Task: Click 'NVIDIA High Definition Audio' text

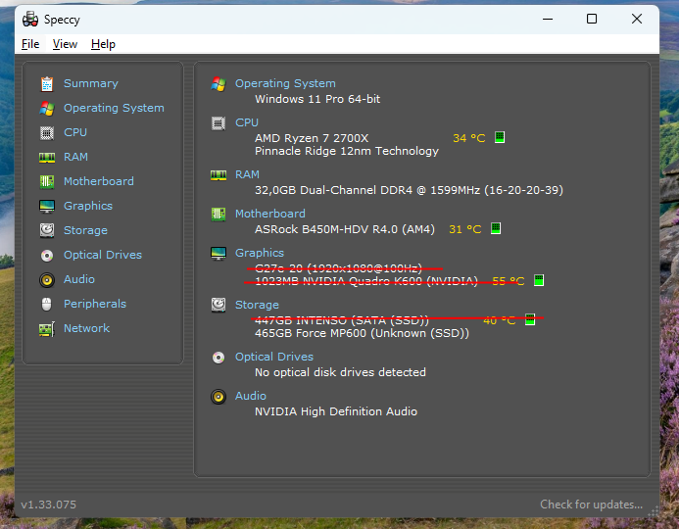Action: click(336, 411)
